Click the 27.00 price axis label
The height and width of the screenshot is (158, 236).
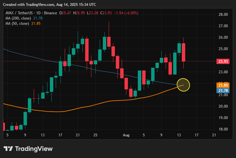tap(223, 26)
